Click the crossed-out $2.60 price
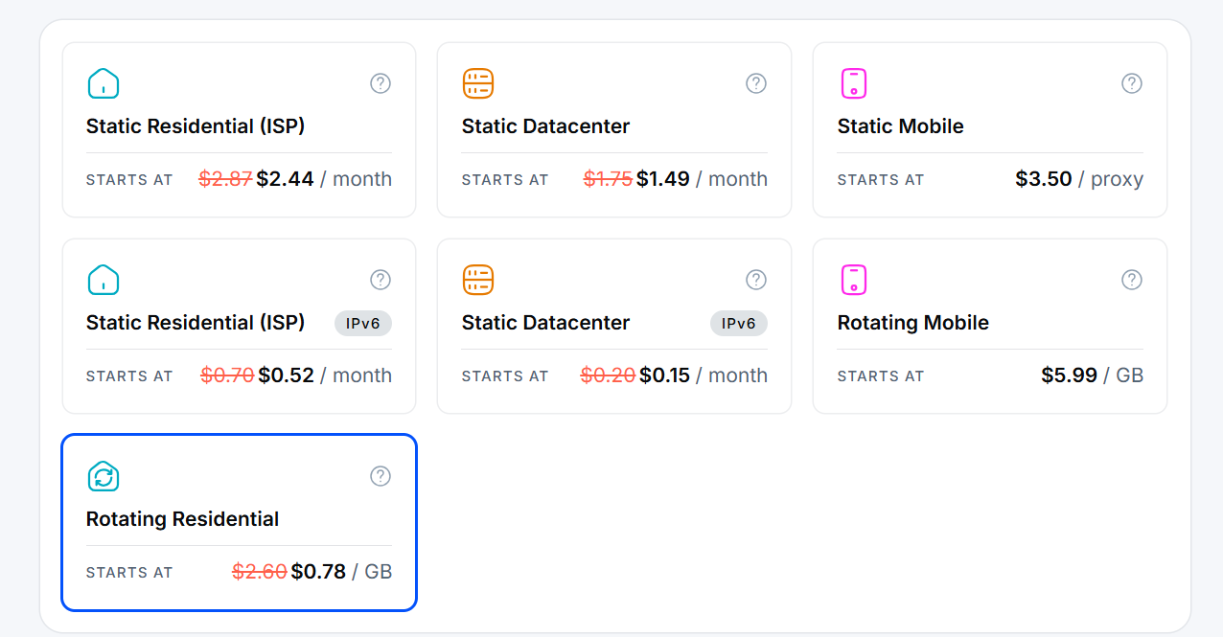Screen dimensions: 1223x637 pyautogui.click(x=260, y=572)
